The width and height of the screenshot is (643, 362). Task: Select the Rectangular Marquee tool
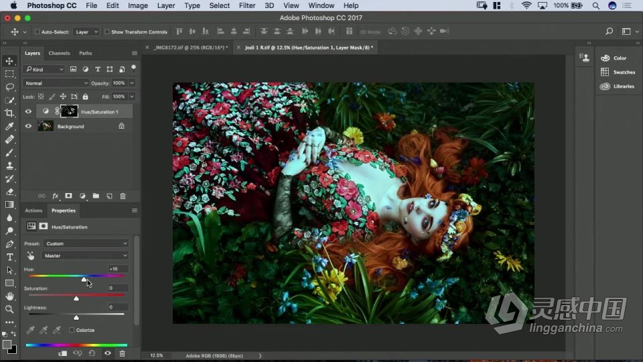click(9, 74)
